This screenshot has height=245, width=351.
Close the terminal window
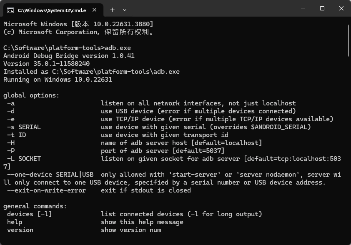341,9
